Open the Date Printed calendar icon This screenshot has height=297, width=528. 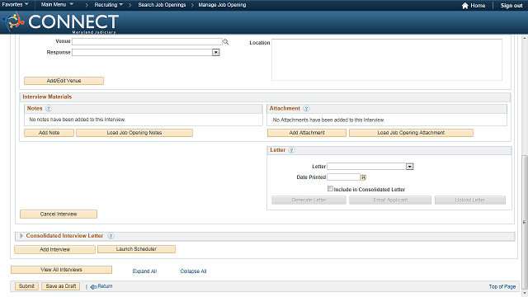[x=363, y=177]
